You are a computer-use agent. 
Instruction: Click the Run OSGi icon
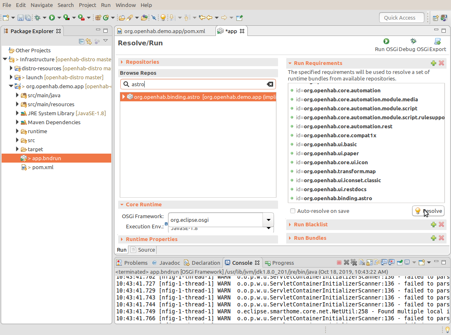386,41
